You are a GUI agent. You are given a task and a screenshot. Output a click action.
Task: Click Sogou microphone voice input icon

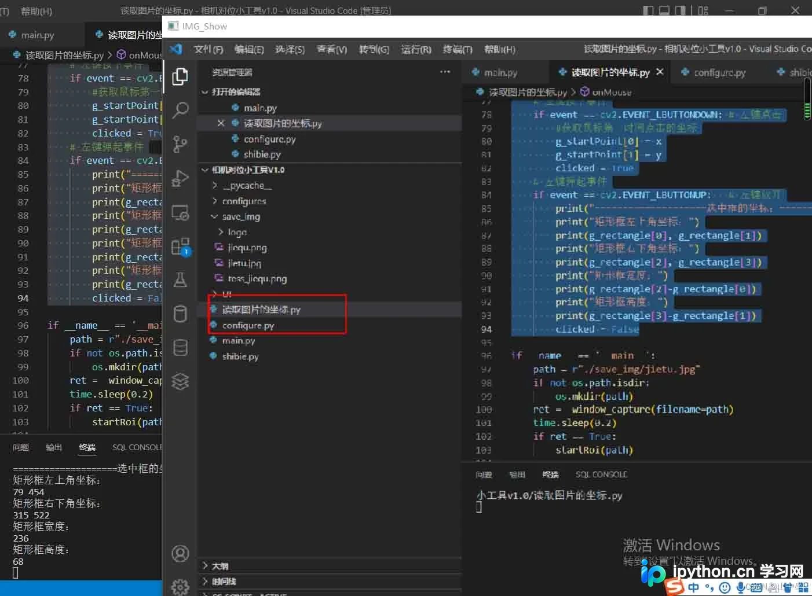point(741,587)
